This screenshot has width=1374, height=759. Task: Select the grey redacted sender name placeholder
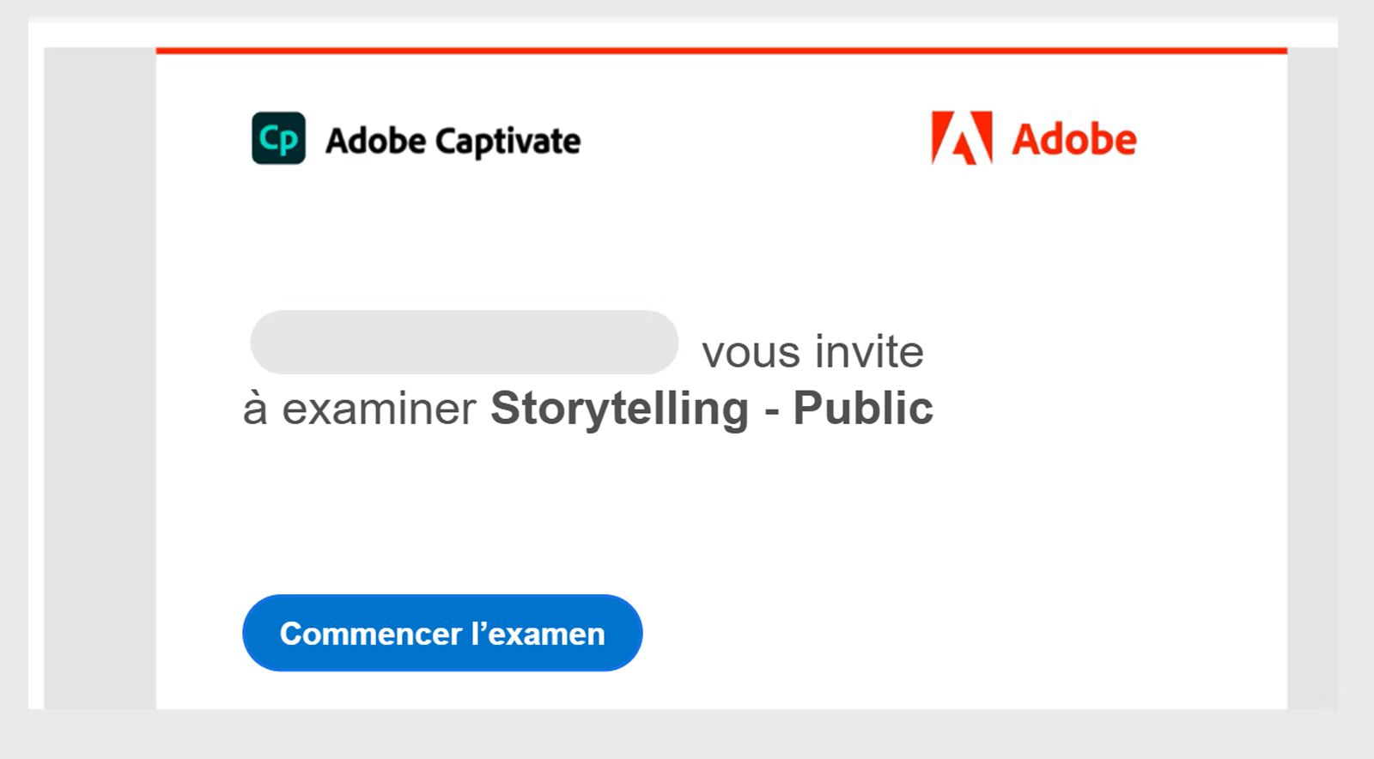coord(464,343)
